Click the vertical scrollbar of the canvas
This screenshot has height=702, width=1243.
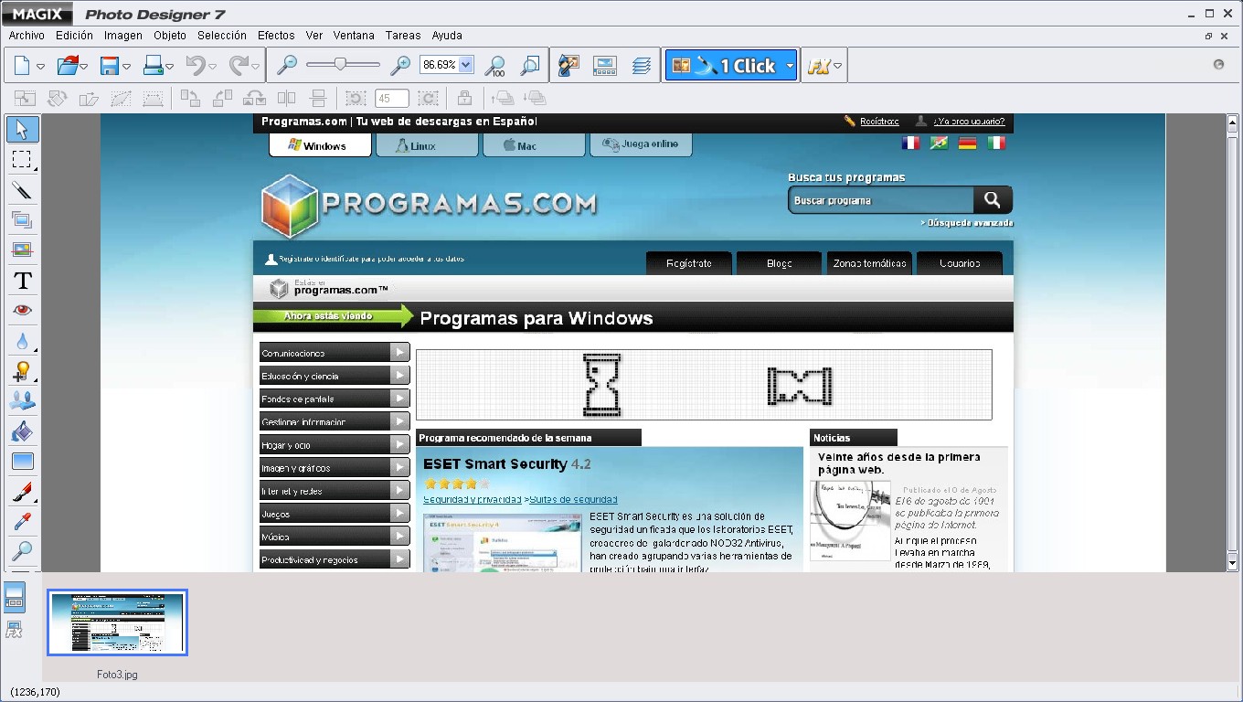1232,343
